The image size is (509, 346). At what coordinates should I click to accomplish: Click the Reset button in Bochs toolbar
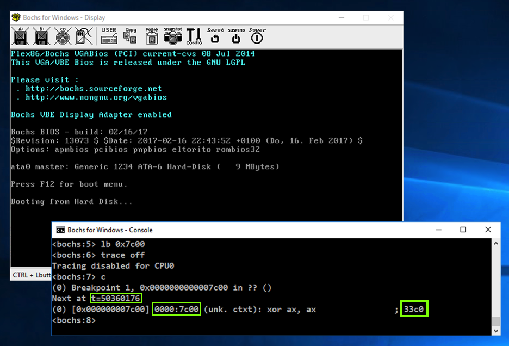click(215, 35)
